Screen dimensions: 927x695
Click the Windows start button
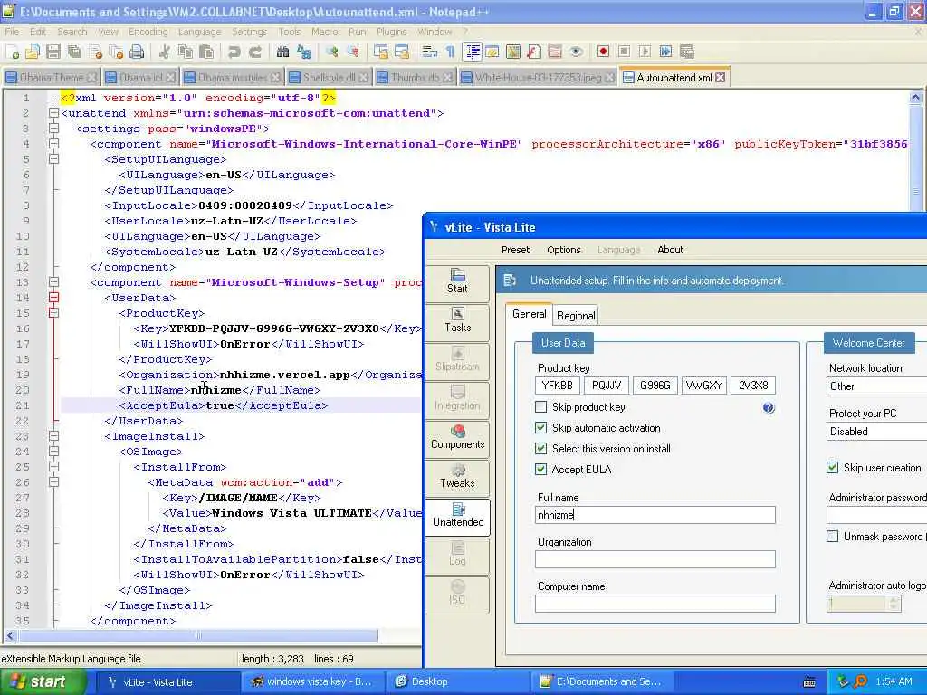coord(42,682)
